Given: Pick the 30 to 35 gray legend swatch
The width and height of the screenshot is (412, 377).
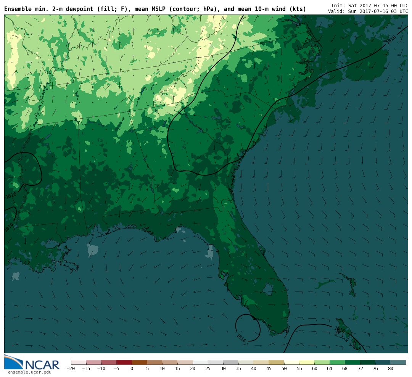Looking at the screenshot, I should (x=231, y=362).
